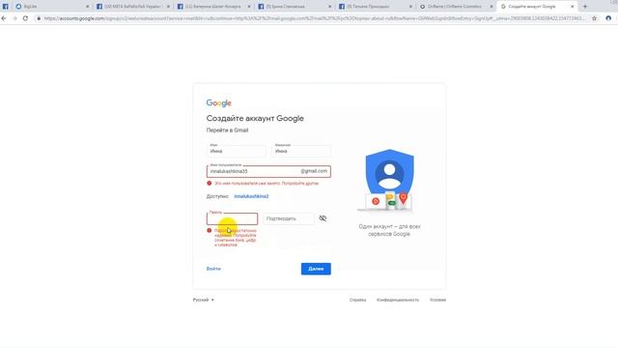This screenshot has height=348, width=618.
Task: Close the Facebook (9) tab
Action: coord(410,7)
